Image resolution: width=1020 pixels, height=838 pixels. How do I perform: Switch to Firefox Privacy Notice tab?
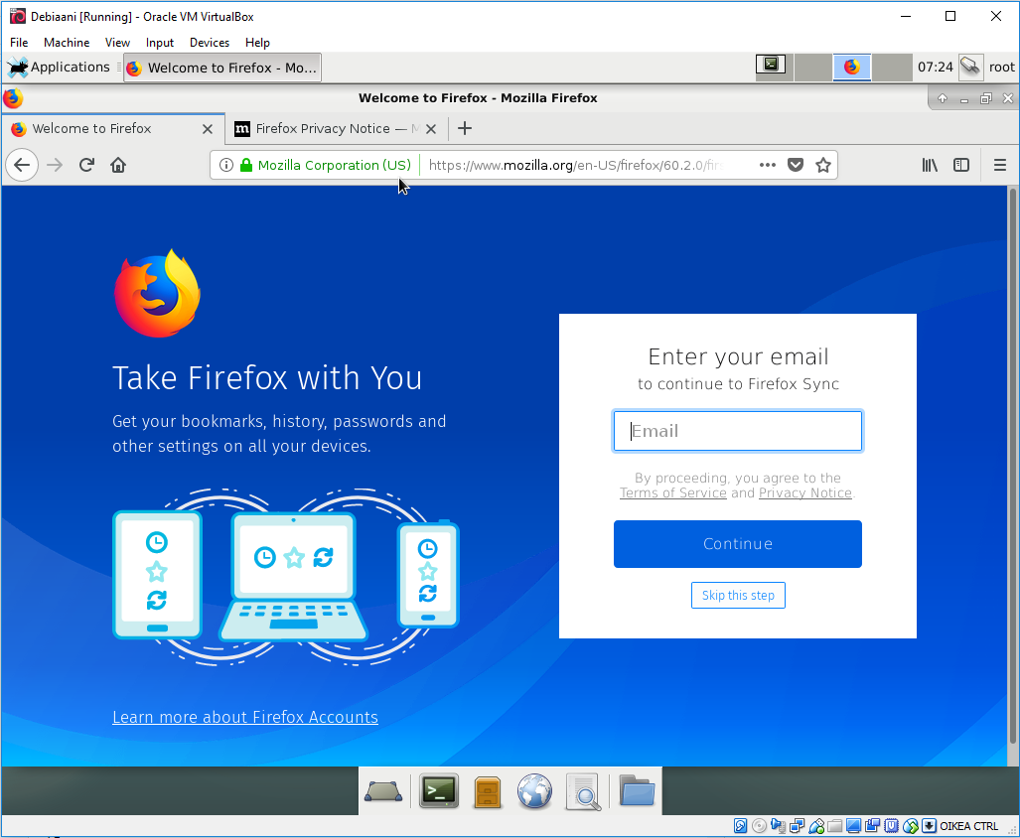(337, 129)
